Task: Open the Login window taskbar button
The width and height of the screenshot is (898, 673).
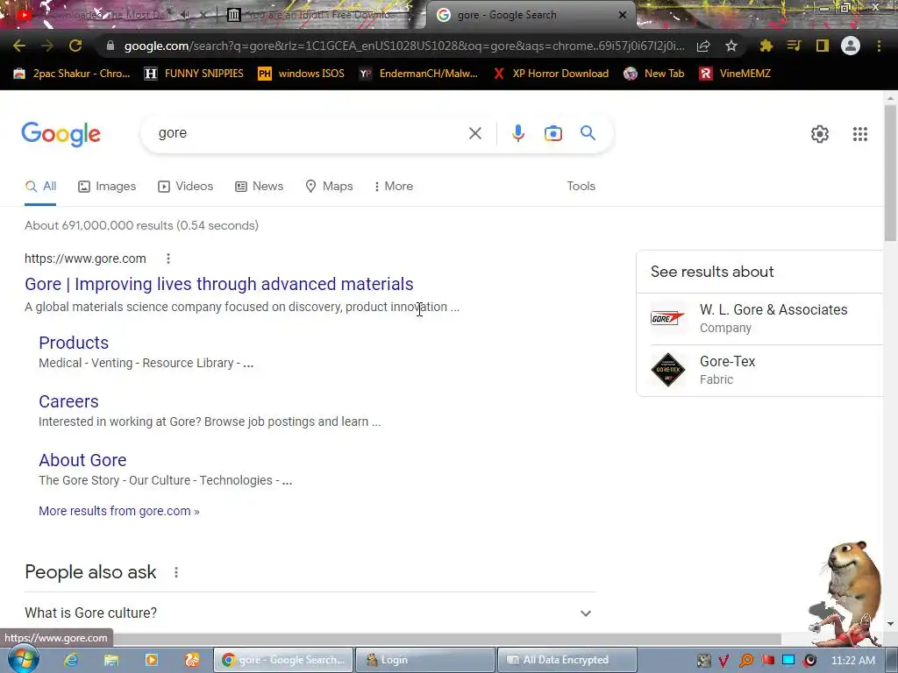Action: [x=425, y=660]
